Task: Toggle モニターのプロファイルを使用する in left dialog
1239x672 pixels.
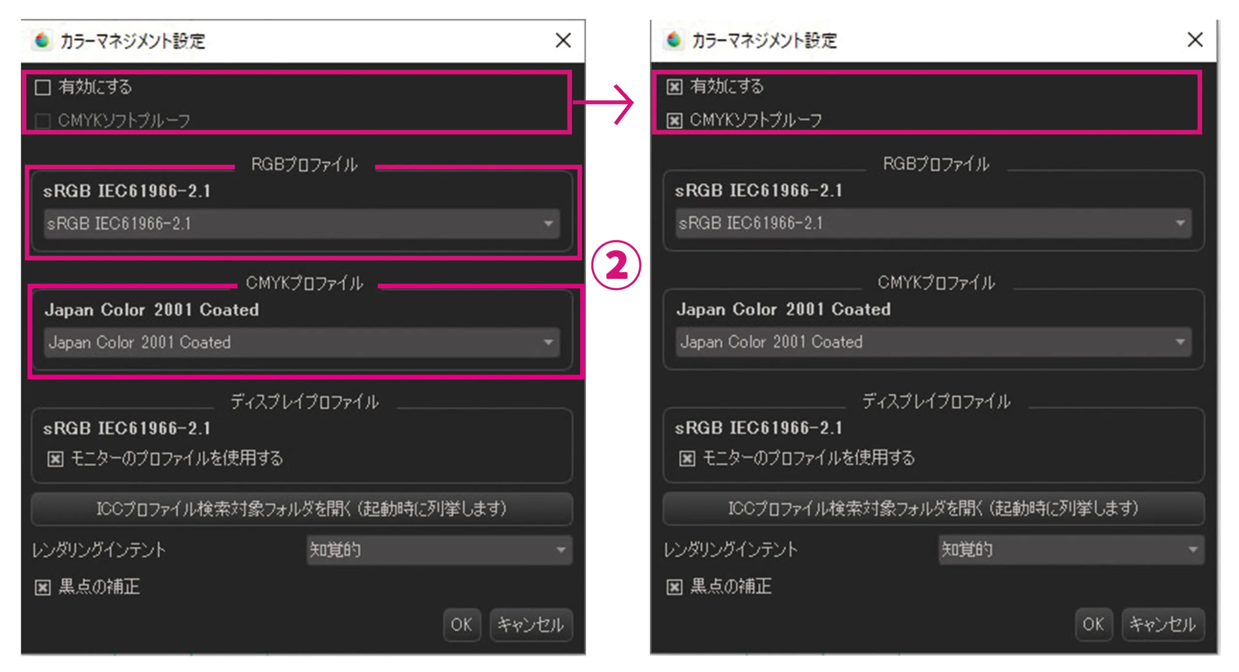Action: pyautogui.click(x=55, y=459)
